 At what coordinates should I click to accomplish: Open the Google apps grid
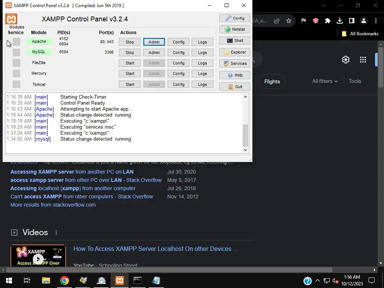pyautogui.click(x=363, y=60)
